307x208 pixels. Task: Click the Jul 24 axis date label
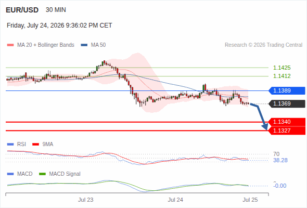(x=175, y=200)
